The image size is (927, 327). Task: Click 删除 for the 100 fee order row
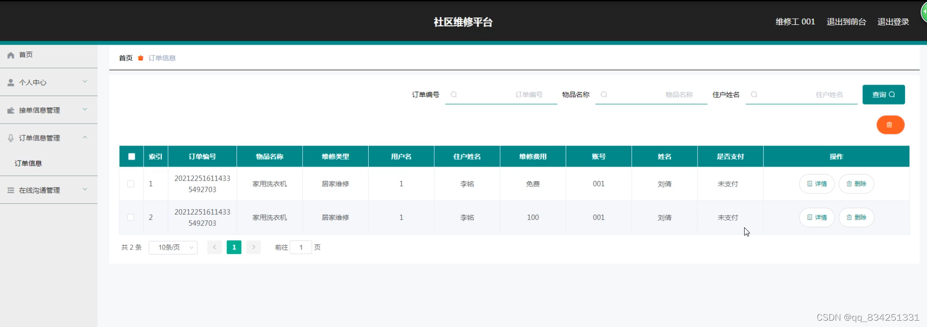(856, 218)
